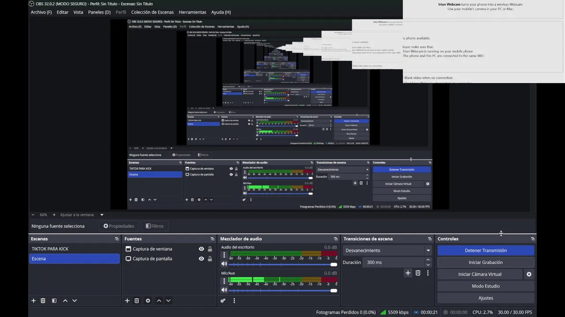Open Audio del escritorio options dots
565x317 pixels.
[224, 255]
